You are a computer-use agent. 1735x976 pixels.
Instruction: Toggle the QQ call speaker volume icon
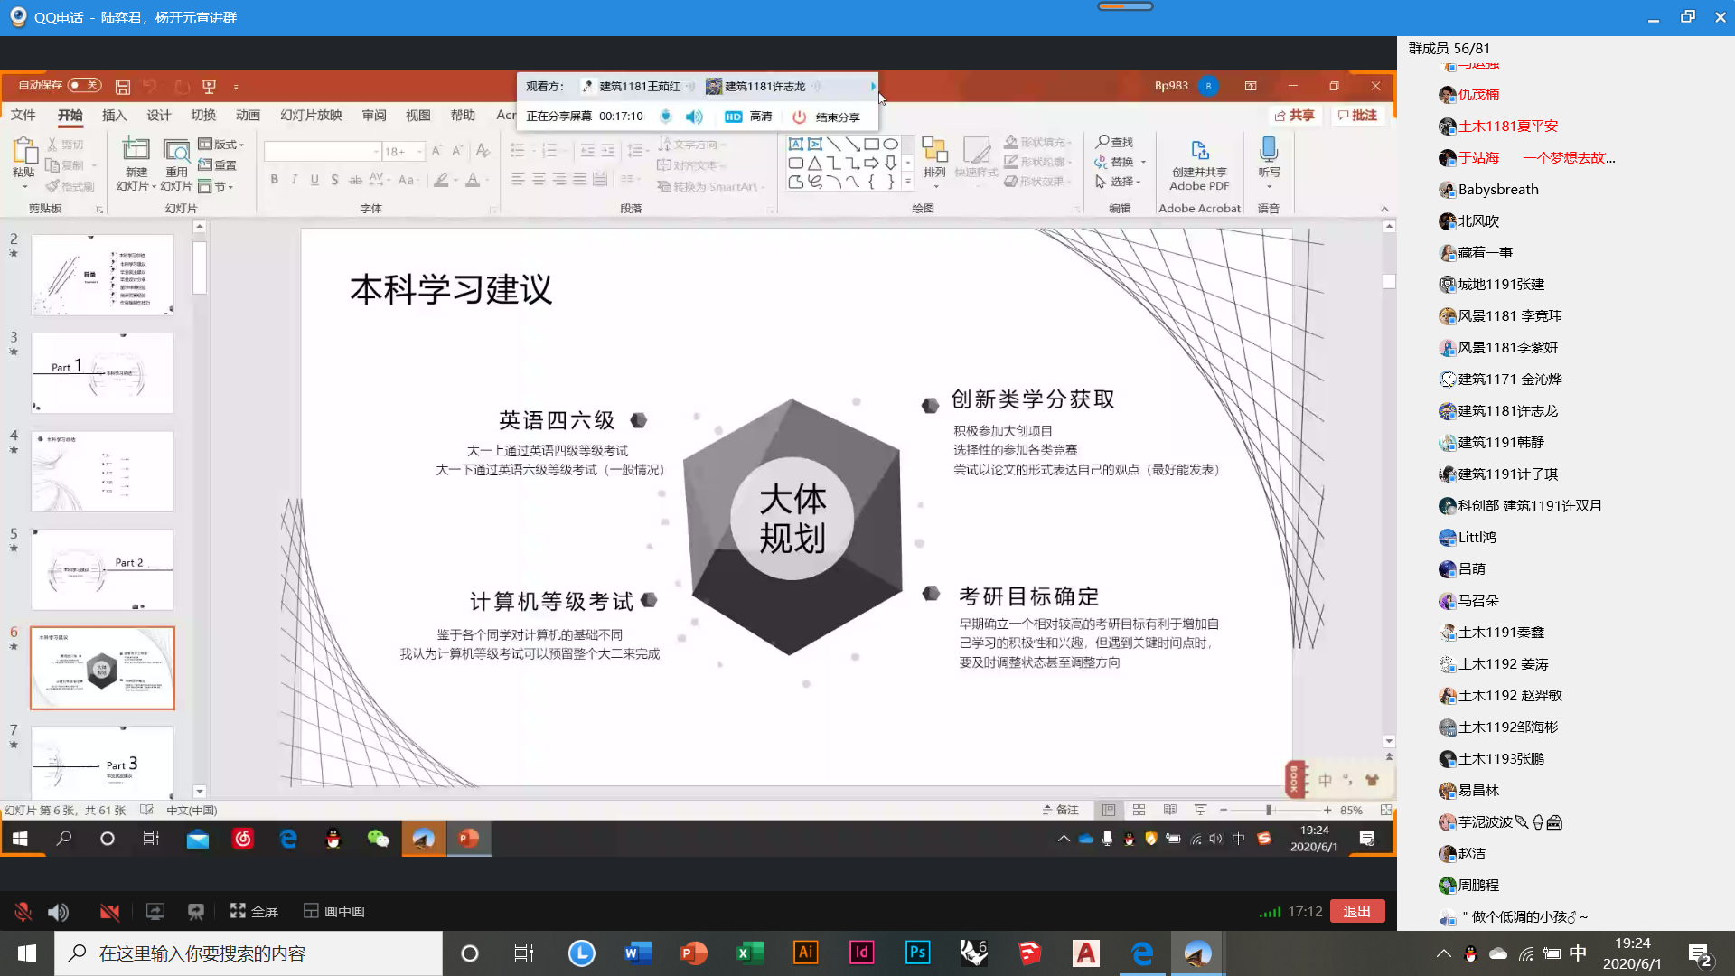click(x=58, y=911)
